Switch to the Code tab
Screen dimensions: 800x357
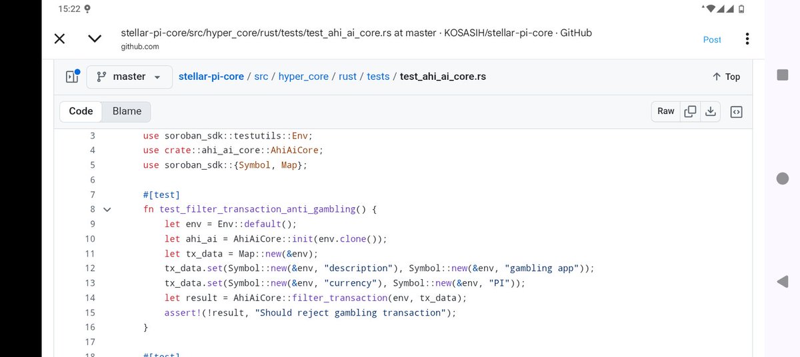81,111
